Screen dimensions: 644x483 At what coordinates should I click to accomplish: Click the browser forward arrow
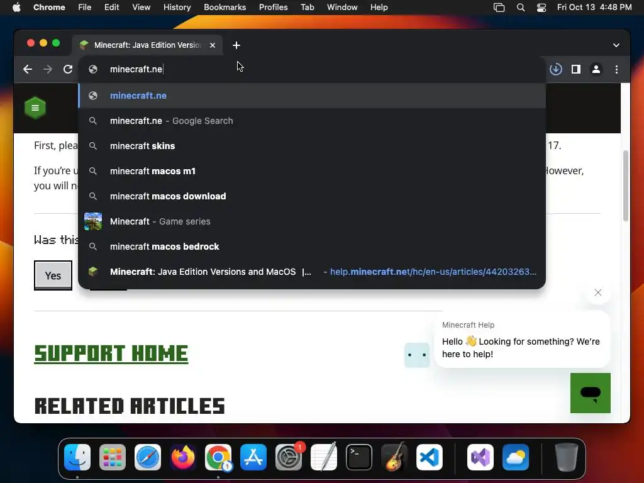click(x=48, y=69)
